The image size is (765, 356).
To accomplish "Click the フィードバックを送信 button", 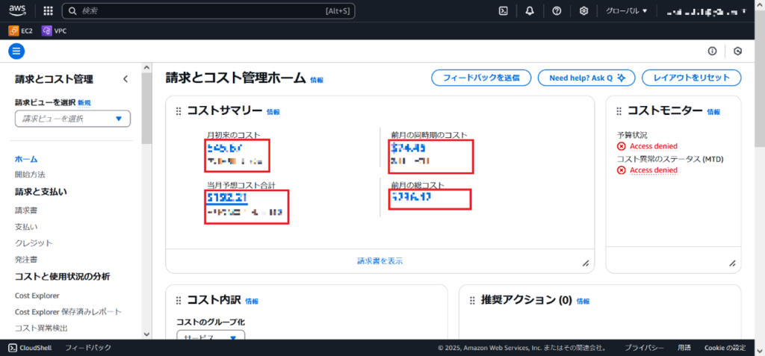I will [480, 78].
